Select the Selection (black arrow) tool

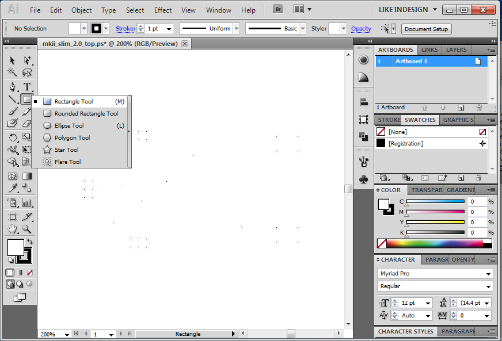12,60
